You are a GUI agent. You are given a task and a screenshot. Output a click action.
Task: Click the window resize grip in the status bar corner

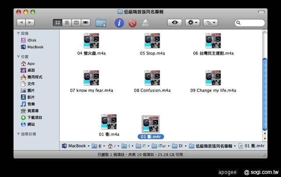click(264, 156)
